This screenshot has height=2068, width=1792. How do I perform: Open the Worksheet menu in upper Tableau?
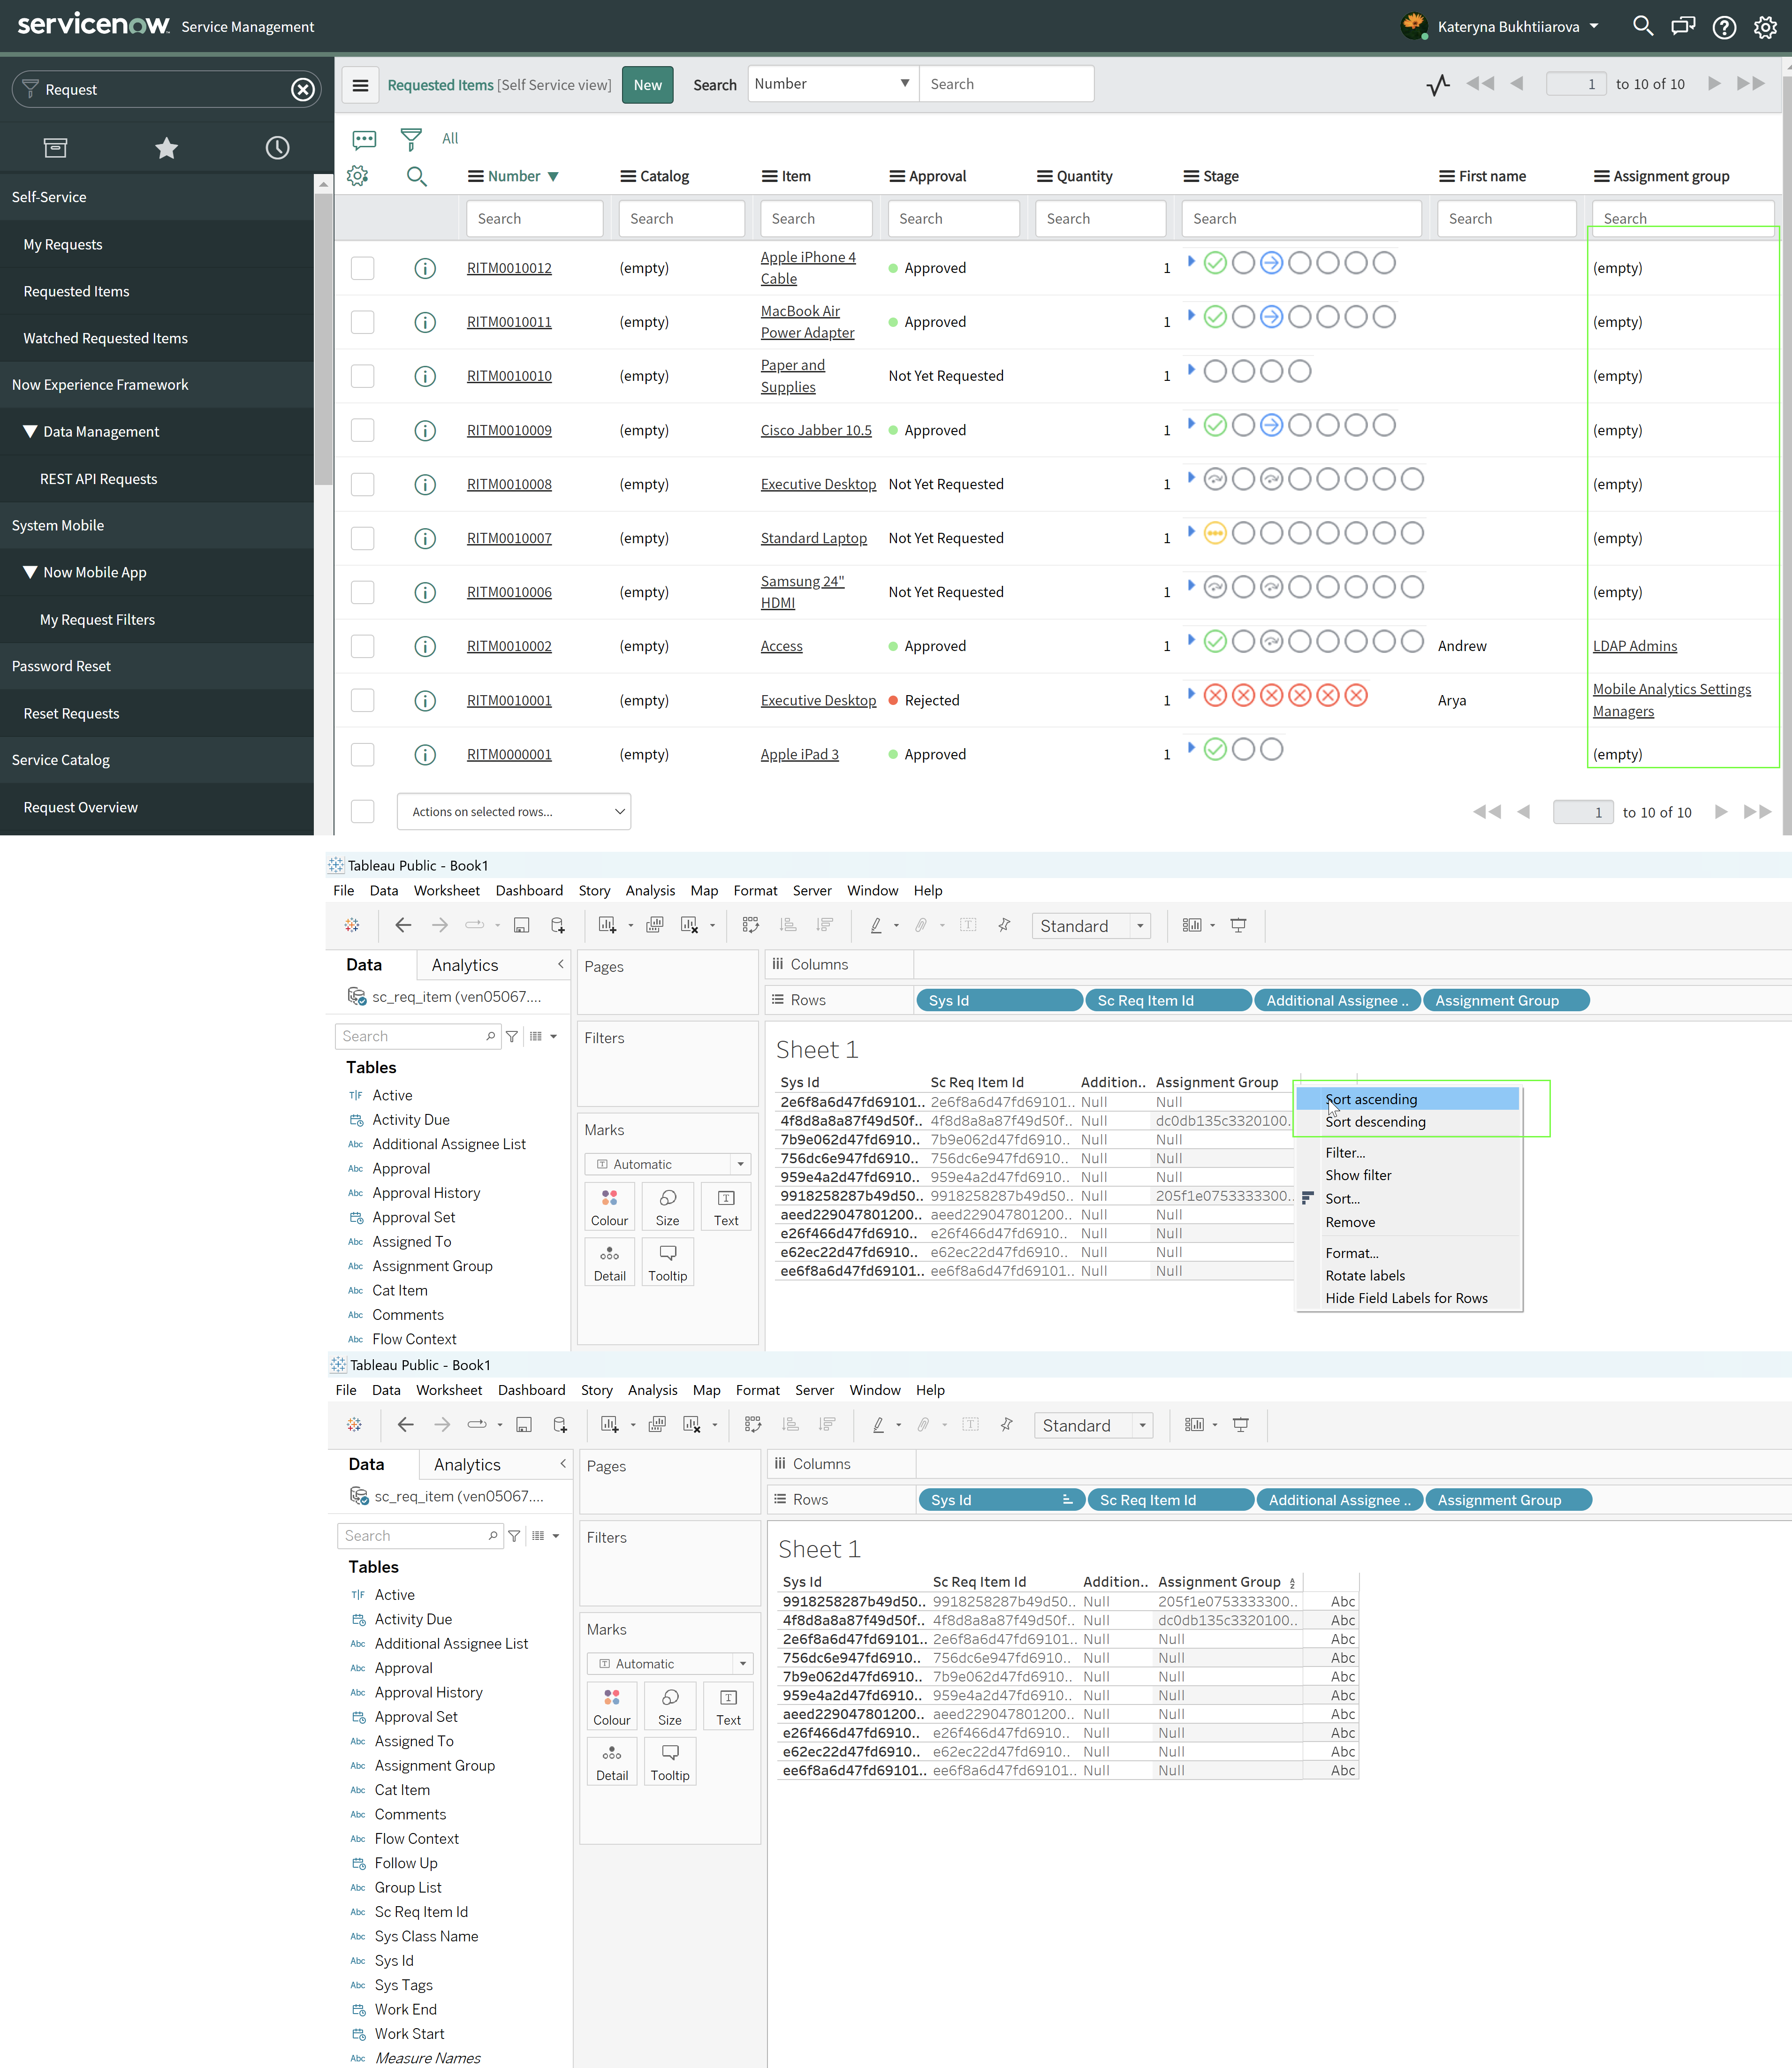(446, 890)
